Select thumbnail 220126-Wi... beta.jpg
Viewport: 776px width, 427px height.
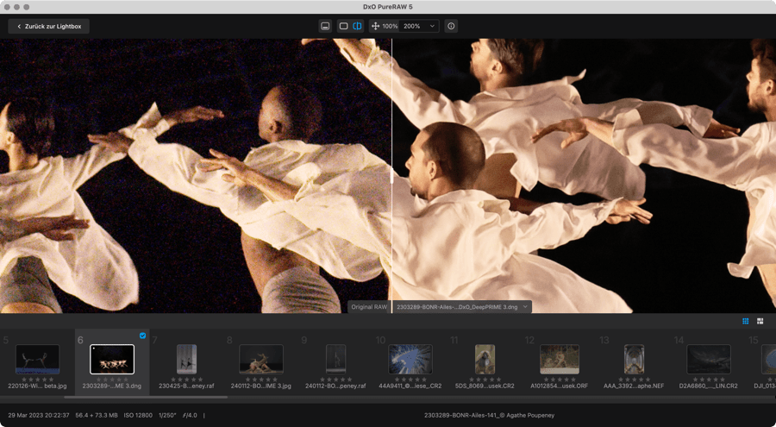pos(38,359)
